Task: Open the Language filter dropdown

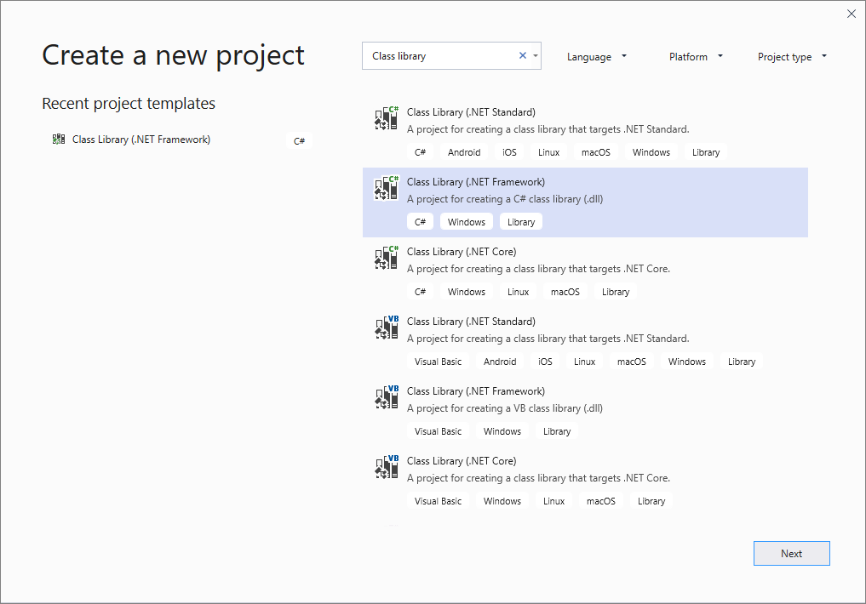Action: 596,56
